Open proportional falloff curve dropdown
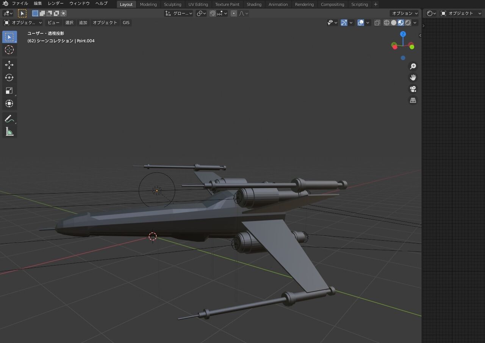This screenshot has width=485, height=343. (244, 13)
